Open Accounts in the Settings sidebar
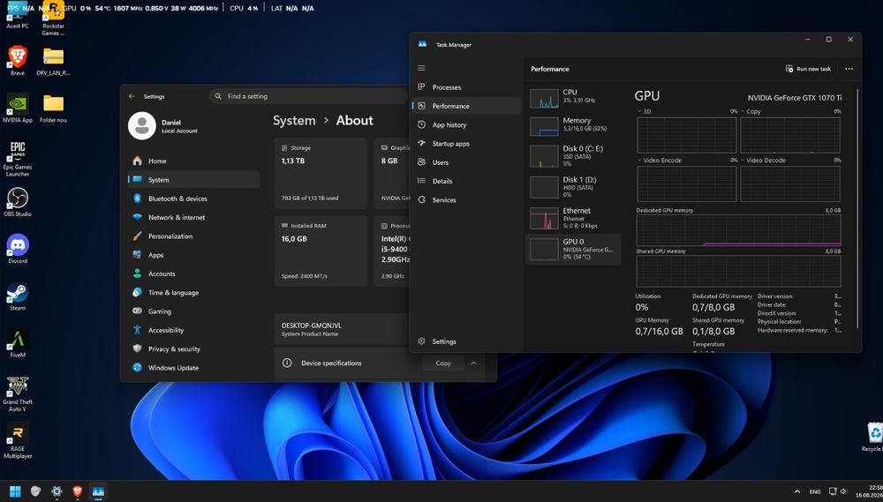This screenshot has height=502, width=883. 193,273
